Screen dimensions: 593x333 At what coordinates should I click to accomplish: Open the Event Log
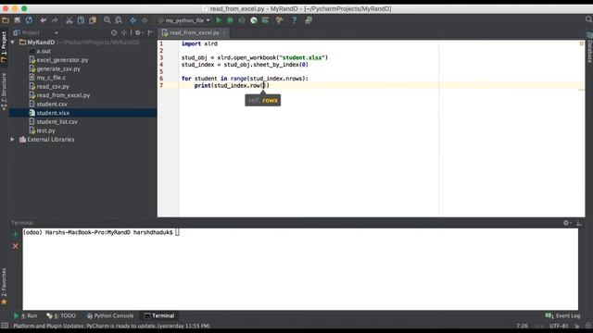[562, 315]
